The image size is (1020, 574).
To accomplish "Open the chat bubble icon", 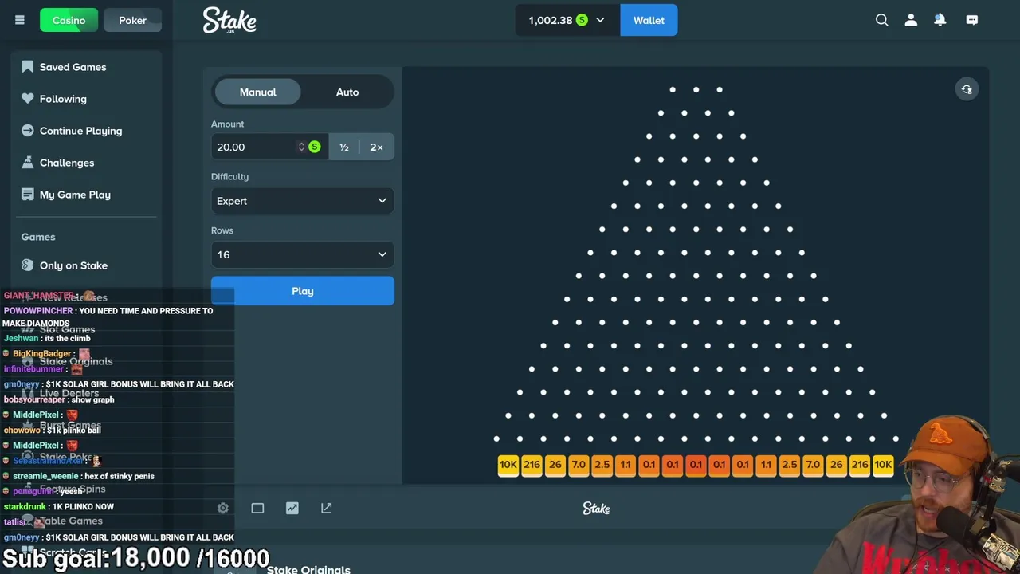I will click(x=972, y=20).
